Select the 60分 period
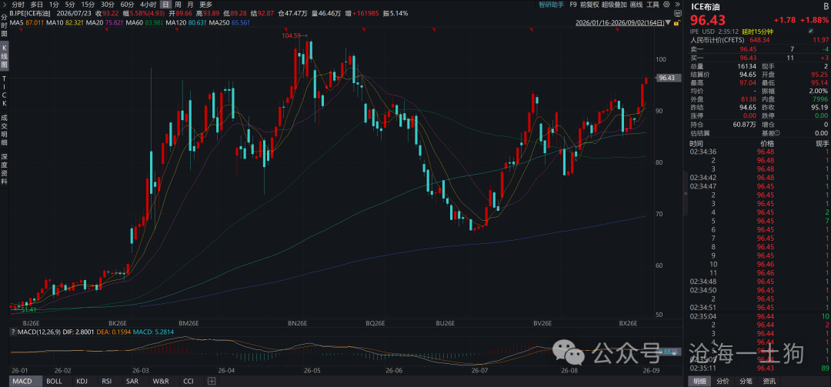Screen dimensions: 831x387 click(127, 5)
